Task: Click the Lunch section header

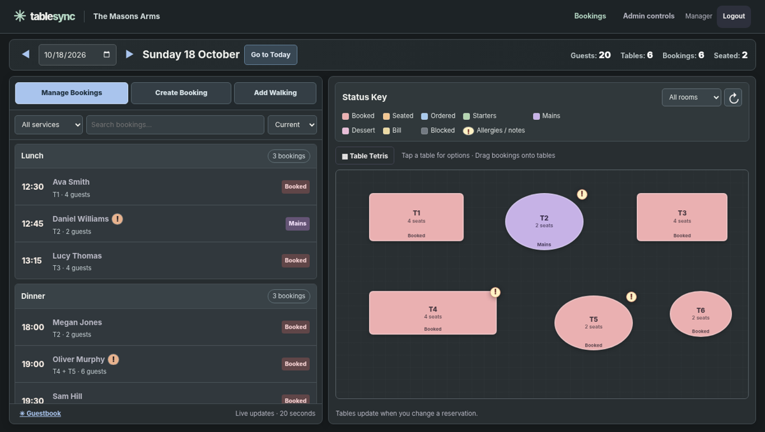Action: (166, 156)
